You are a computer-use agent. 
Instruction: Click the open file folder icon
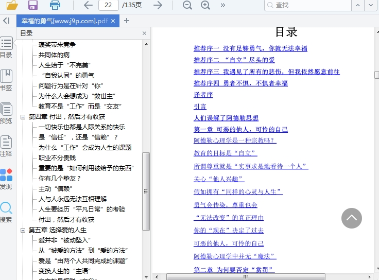(x=12, y=5)
